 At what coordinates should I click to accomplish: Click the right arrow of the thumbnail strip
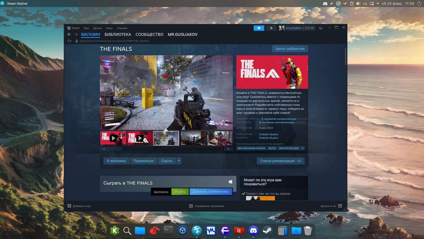[228, 149]
